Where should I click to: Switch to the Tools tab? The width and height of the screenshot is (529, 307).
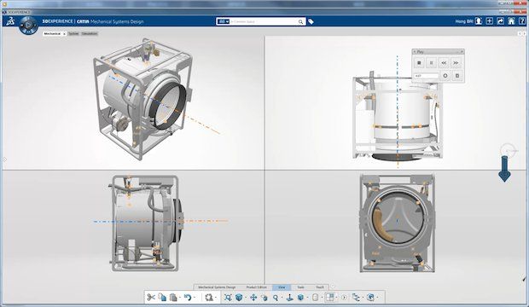coord(300,287)
